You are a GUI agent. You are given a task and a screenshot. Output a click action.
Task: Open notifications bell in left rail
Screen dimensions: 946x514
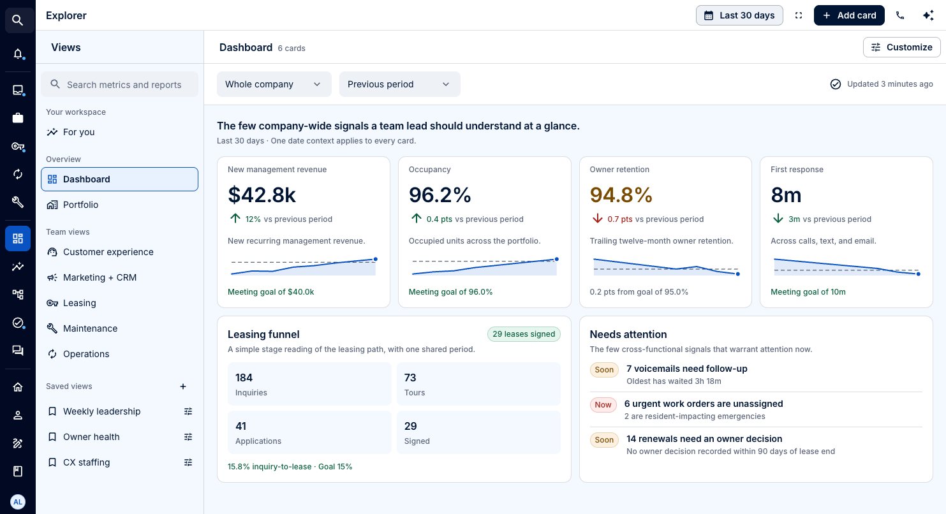click(18, 54)
